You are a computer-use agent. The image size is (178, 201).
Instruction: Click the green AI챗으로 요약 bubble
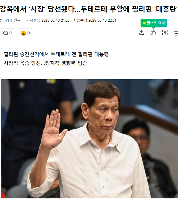pyautogui.click(x=154, y=23)
